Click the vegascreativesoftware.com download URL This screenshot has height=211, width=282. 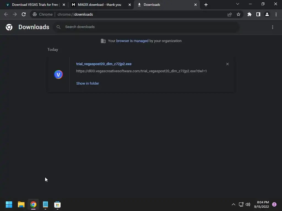(x=141, y=71)
